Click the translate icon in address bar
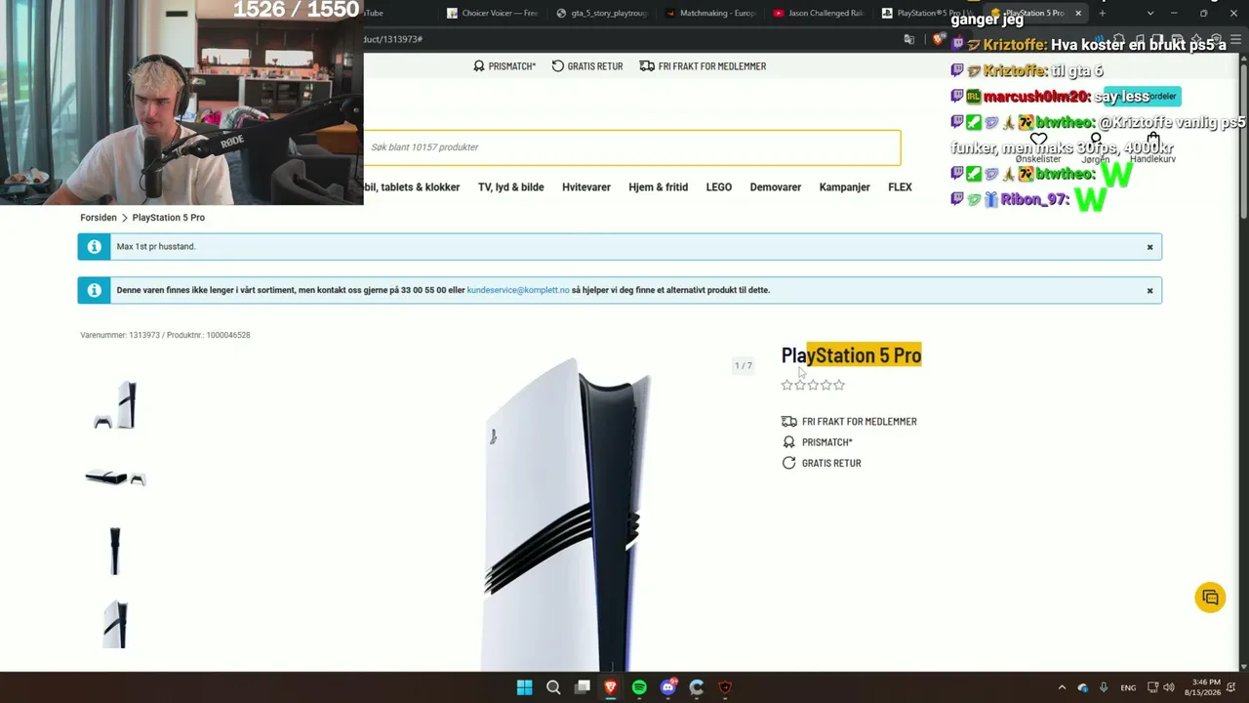Screen dimensions: 1249x703 pos(909,39)
